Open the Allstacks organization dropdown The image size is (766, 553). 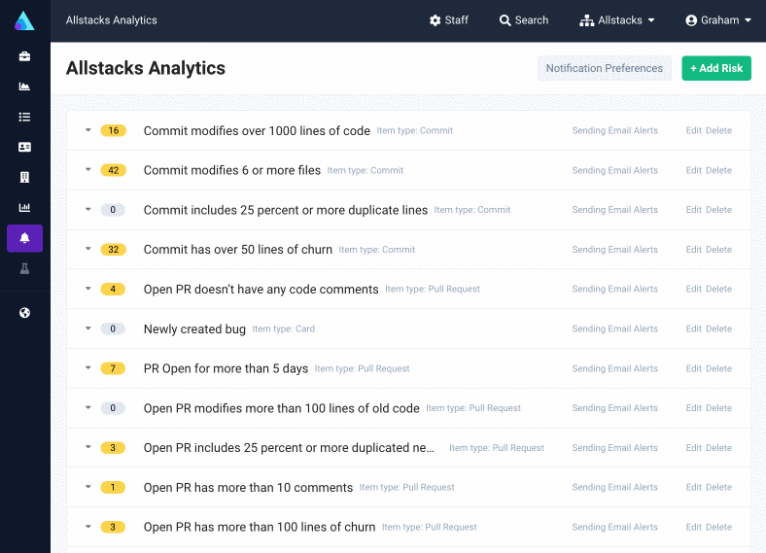tap(617, 20)
